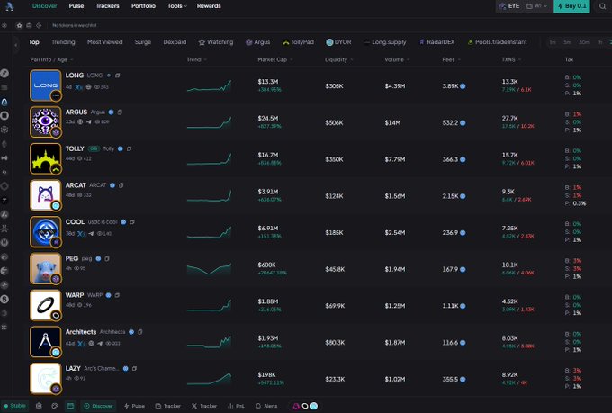Viewport: 612px width, 413px height.
Task: Open the Telegram link icon for ARGUS
Action: [88, 121]
